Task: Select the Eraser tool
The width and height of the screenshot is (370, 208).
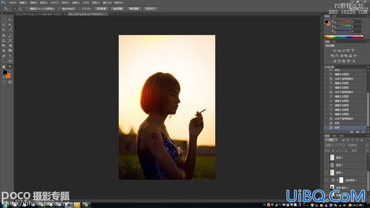Action: pyautogui.click(x=3, y=45)
